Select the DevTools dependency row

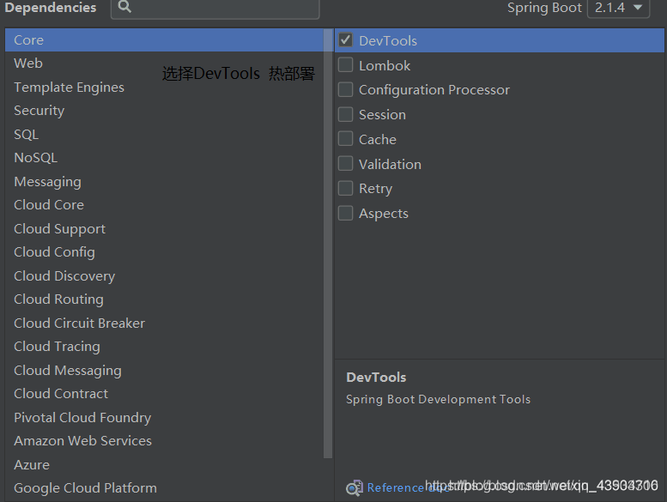[x=500, y=40]
